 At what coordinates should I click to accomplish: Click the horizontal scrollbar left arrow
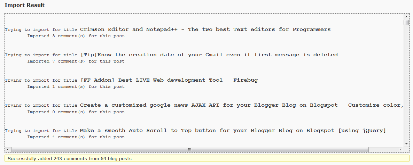(x=7, y=149)
